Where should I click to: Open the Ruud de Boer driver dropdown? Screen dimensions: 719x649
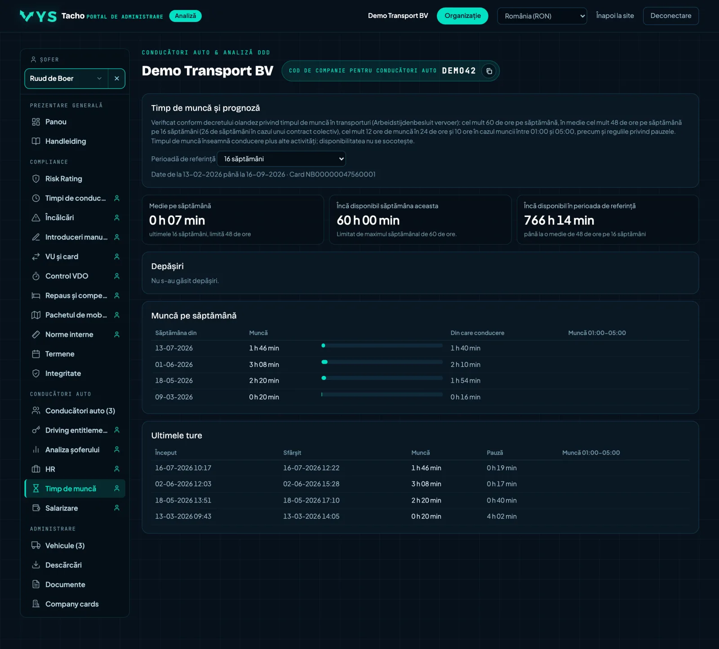[x=66, y=79]
